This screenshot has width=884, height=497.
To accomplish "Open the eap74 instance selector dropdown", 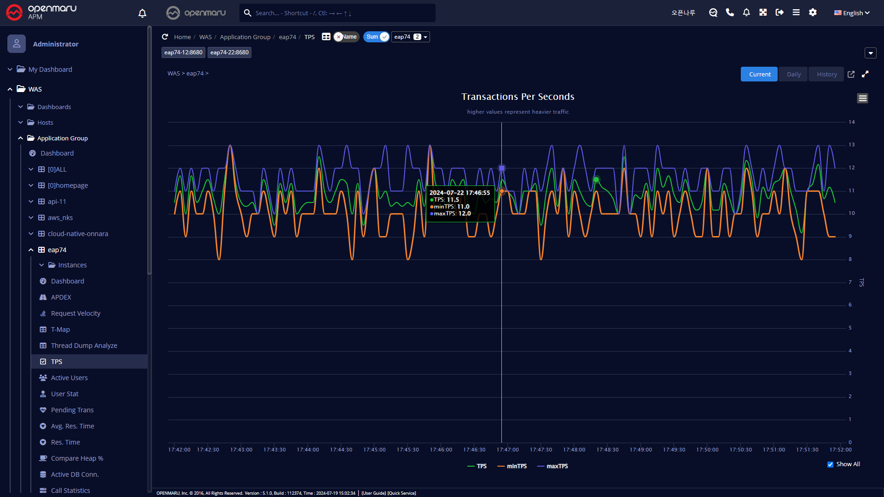I will 410,37.
